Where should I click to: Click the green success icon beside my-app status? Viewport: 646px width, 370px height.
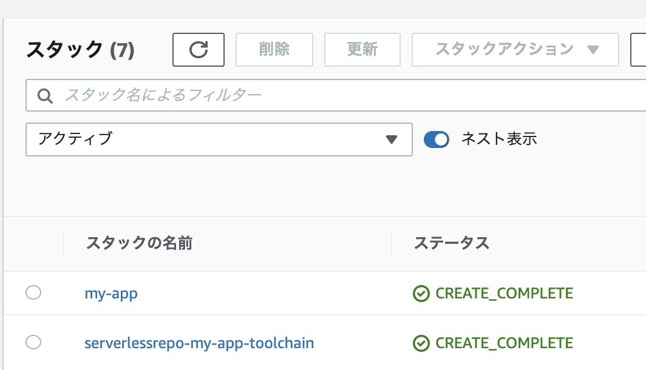pyautogui.click(x=422, y=293)
